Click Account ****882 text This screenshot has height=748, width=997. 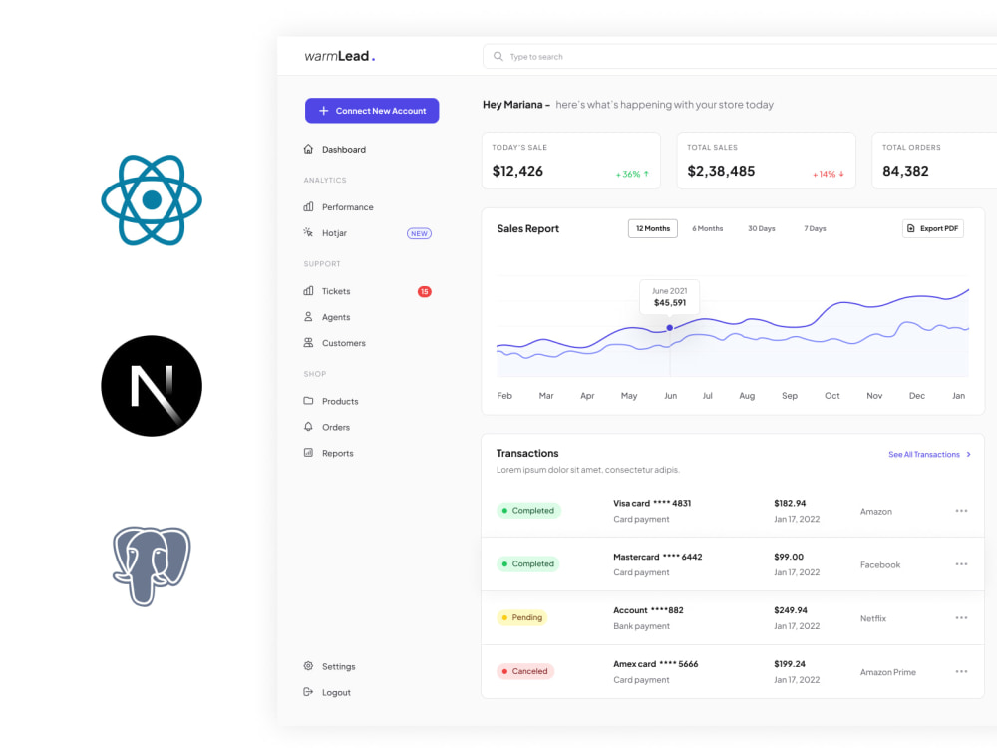click(648, 610)
